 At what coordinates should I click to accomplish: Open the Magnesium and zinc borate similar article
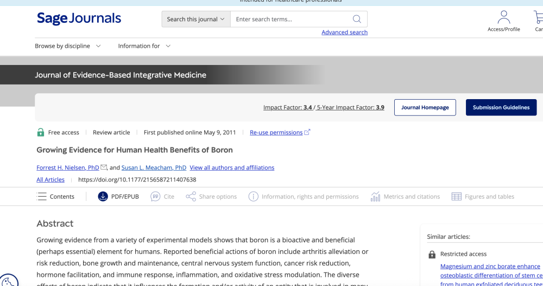(492, 275)
